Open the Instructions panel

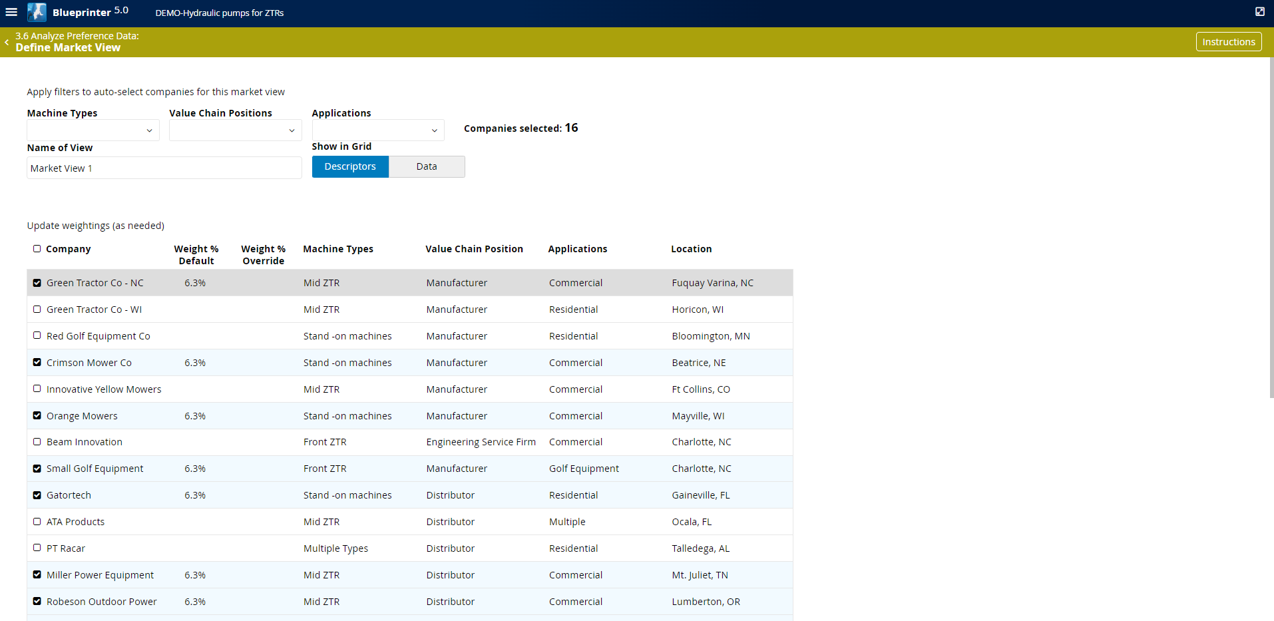point(1229,42)
